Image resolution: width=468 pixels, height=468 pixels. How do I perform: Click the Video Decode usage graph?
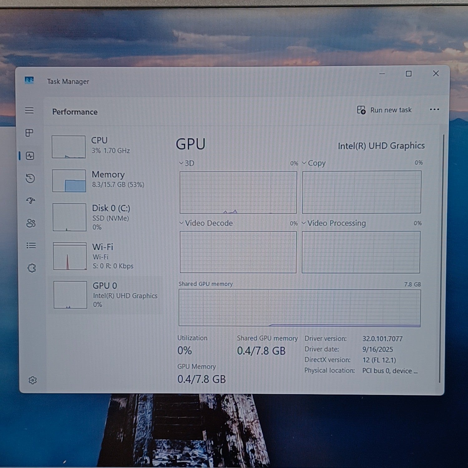coord(238,252)
